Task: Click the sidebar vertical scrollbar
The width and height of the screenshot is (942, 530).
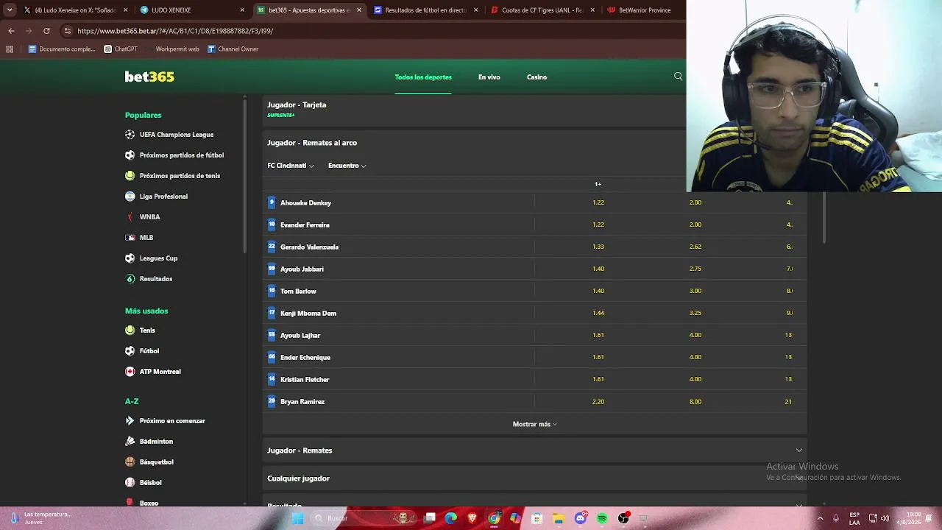Action: coord(245,177)
